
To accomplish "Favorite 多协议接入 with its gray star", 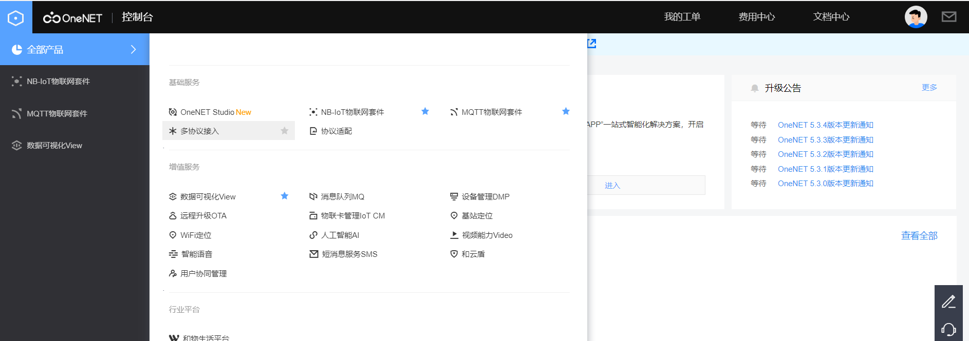I will pos(284,130).
